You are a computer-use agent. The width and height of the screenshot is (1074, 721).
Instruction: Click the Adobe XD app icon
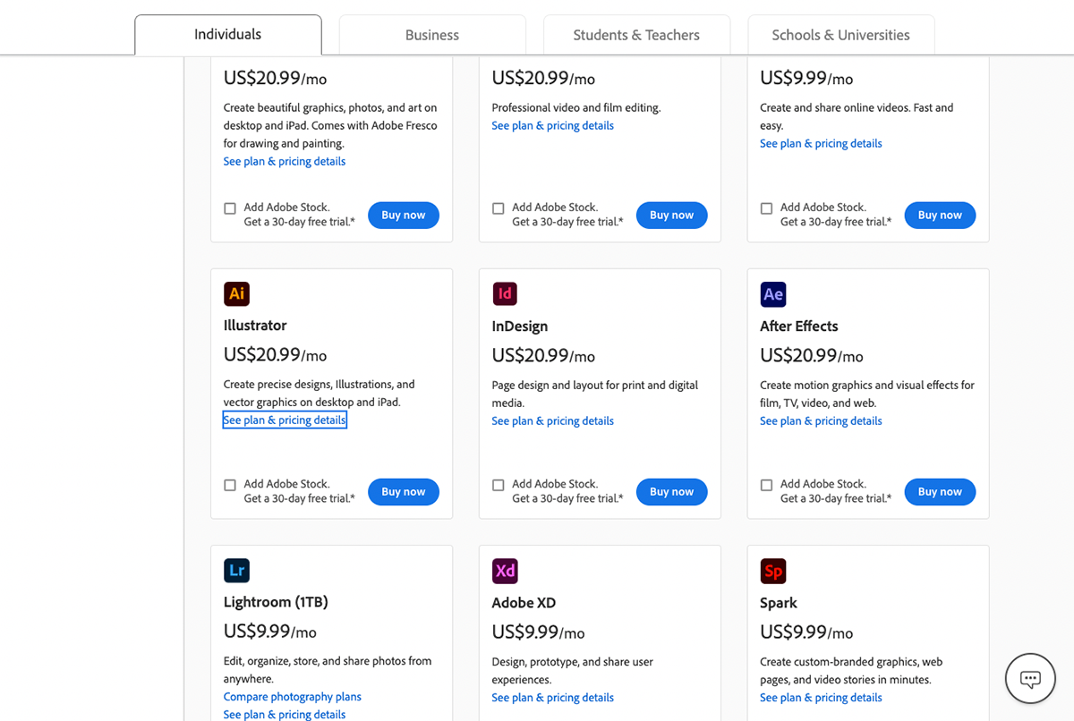pos(505,570)
